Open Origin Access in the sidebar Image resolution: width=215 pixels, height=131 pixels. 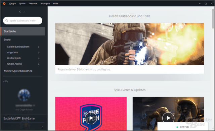(x=14, y=64)
